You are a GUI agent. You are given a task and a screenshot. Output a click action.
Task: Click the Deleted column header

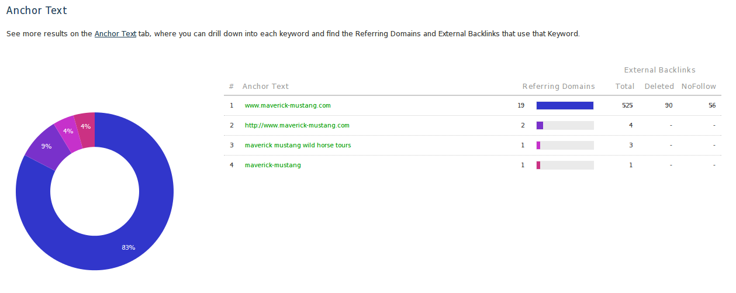659,86
